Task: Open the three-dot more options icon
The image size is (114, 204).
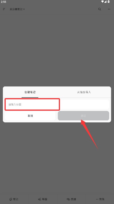Action: (x=109, y=9)
